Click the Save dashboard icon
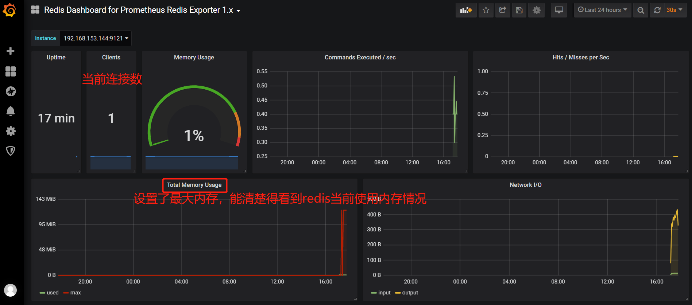Screen dimensions: 692x305 coord(519,10)
